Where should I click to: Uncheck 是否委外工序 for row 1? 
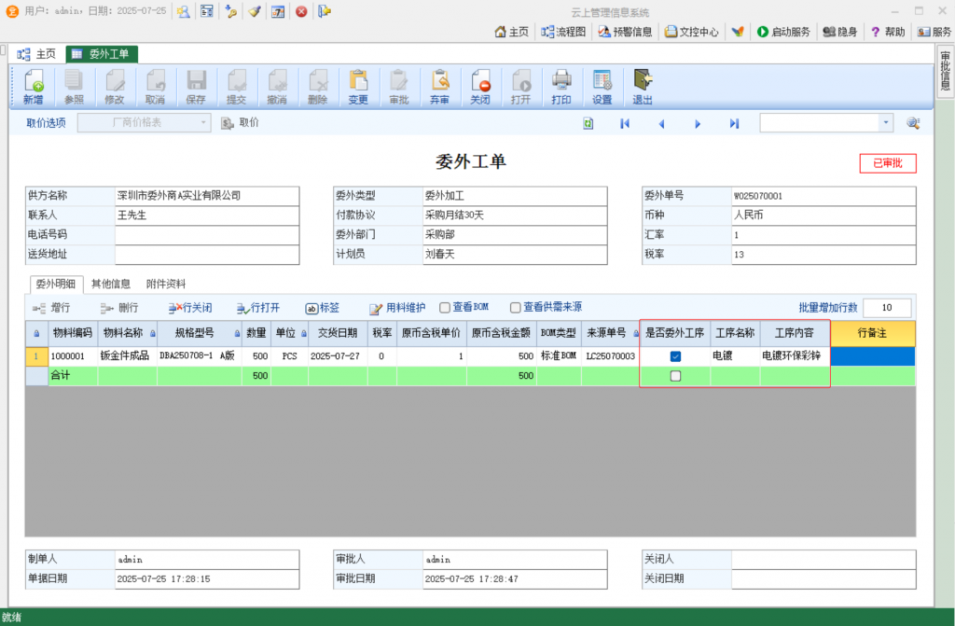pyautogui.click(x=675, y=356)
